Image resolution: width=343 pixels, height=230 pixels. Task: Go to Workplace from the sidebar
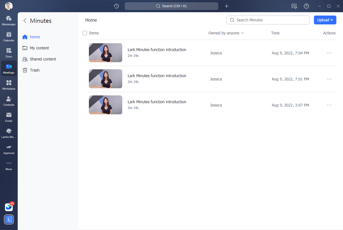click(9, 85)
